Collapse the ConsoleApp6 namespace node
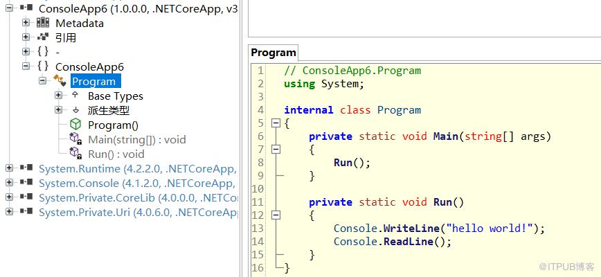This screenshot has height=277, width=601. [x=26, y=66]
